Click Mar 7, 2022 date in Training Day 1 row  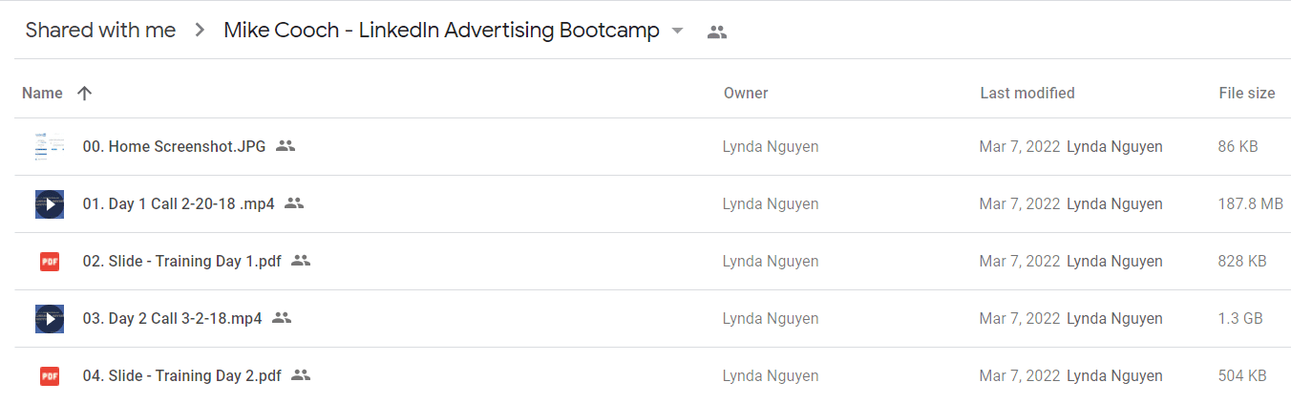point(1020,261)
